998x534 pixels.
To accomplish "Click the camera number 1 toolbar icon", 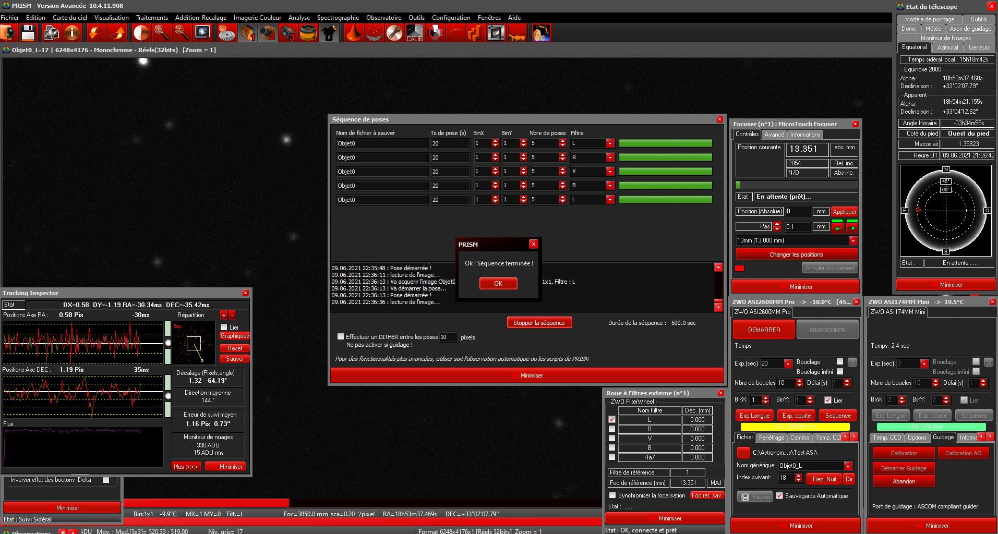I will pos(247,33).
